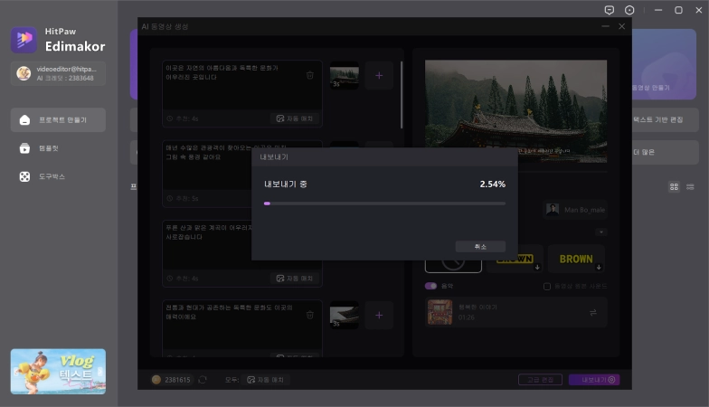Click the 행복한 이야기 music title

click(x=477, y=308)
